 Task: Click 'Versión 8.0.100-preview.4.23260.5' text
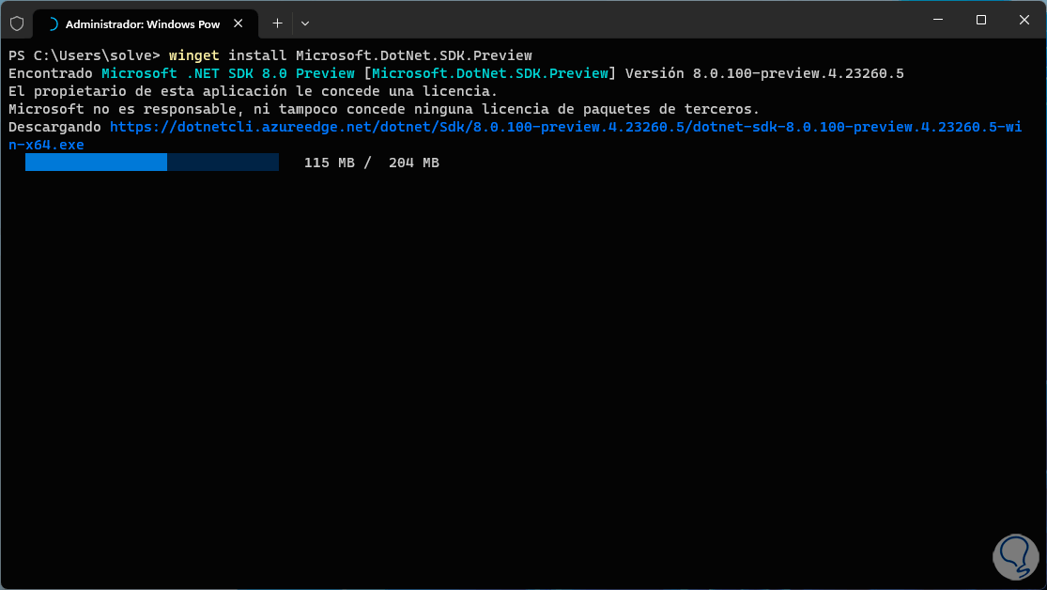764,73
